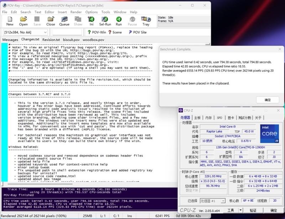Open the Window menu

[120, 12]
